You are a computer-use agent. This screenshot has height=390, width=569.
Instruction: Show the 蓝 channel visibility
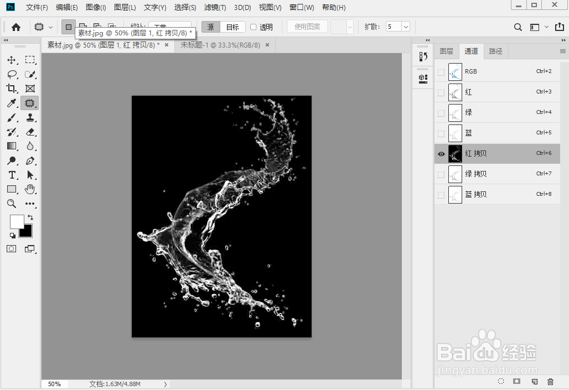[x=441, y=133]
